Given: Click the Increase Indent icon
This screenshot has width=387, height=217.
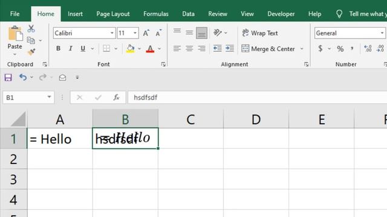Looking at the screenshot, I should tap(230, 48).
